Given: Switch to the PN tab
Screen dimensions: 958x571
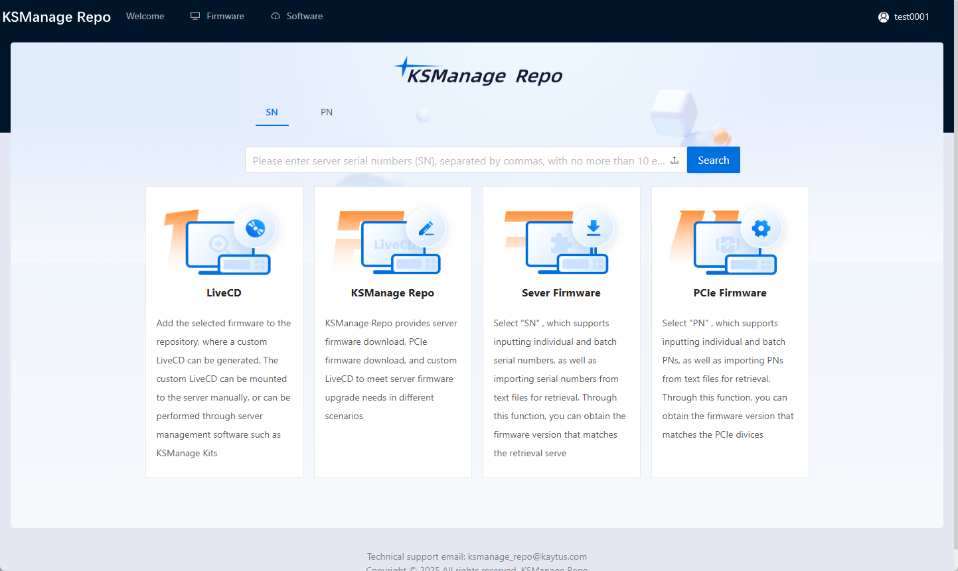Looking at the screenshot, I should pyautogui.click(x=327, y=112).
